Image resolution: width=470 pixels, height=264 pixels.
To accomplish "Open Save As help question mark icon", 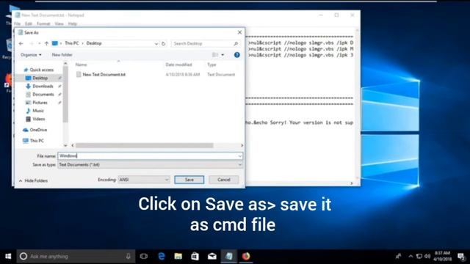I will point(236,55).
